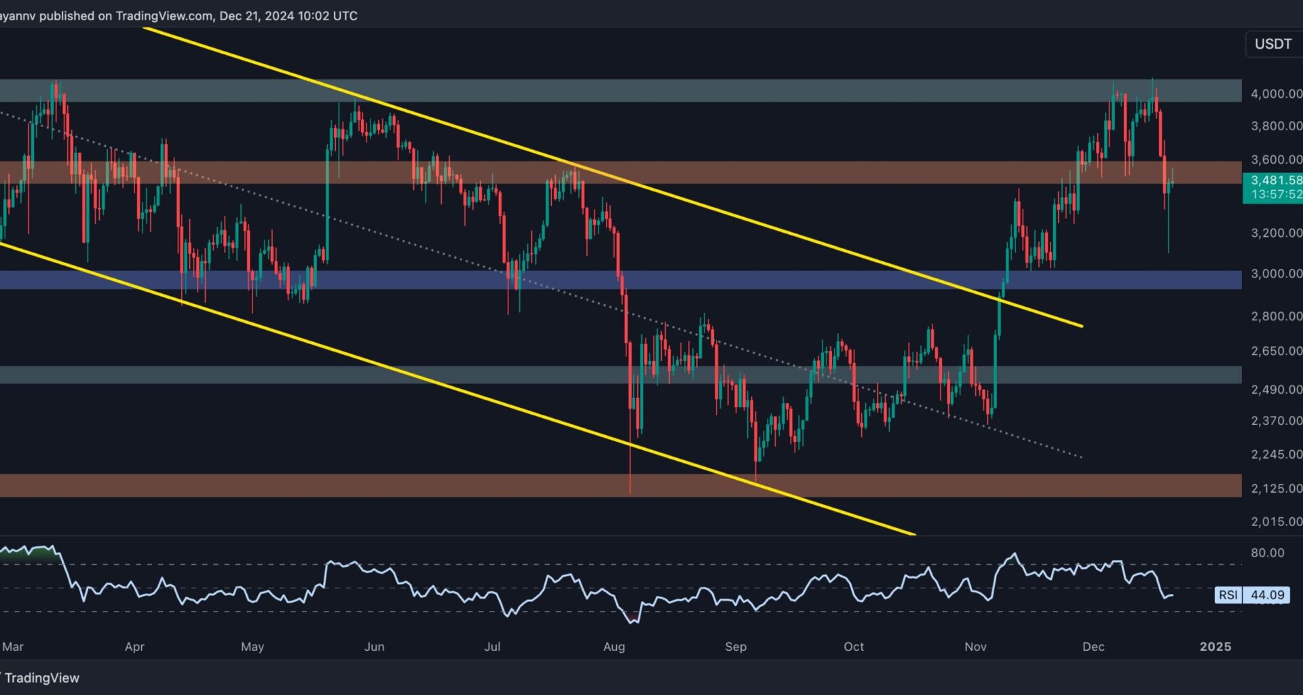Click the TradingView.com publish text in header

click(163, 16)
